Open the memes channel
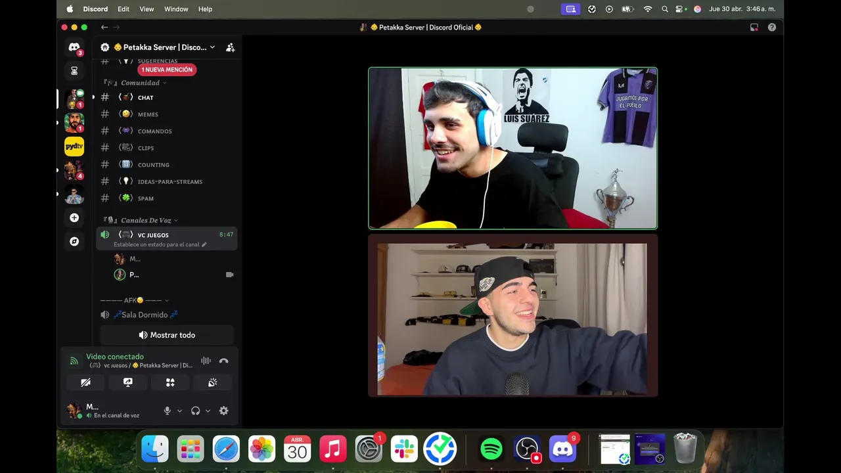 [x=167, y=114]
